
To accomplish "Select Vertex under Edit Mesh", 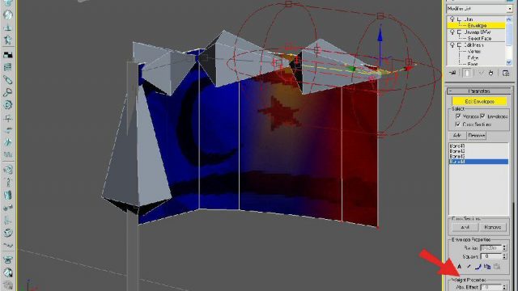I will coord(473,52).
